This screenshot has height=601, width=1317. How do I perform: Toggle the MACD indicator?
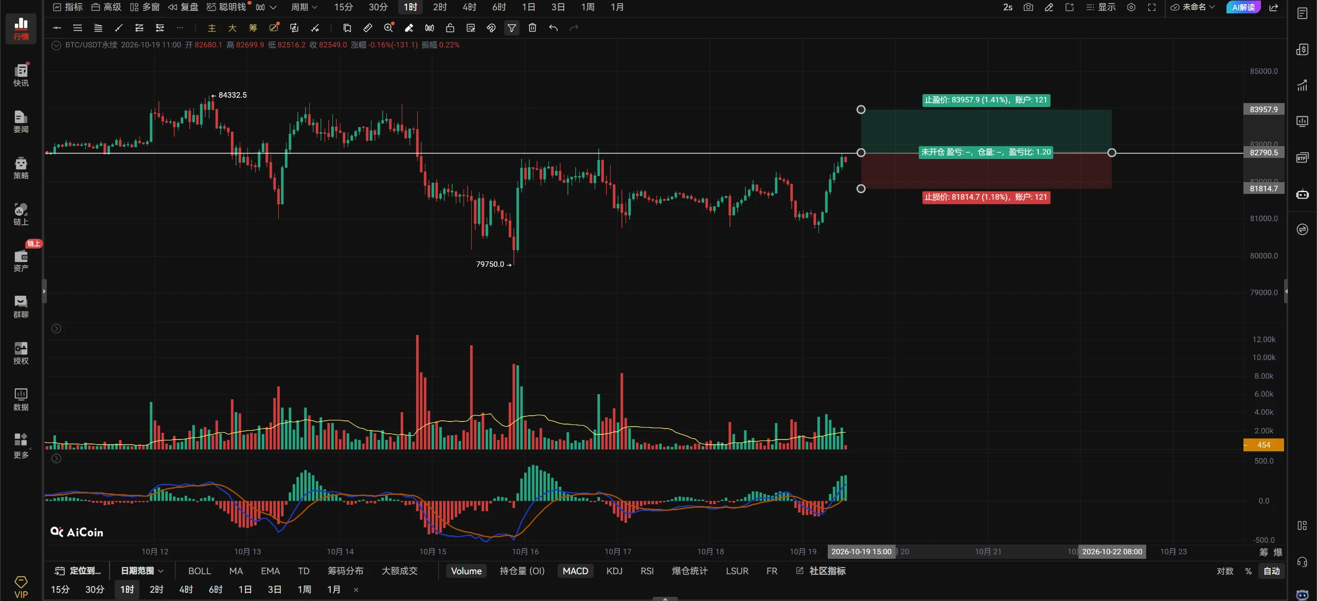pyautogui.click(x=575, y=571)
